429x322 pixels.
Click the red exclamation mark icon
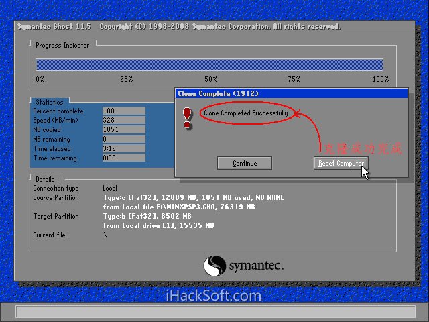pos(188,117)
